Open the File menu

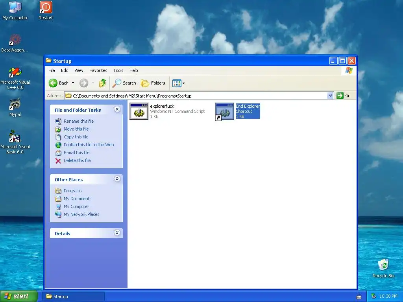tap(52, 70)
